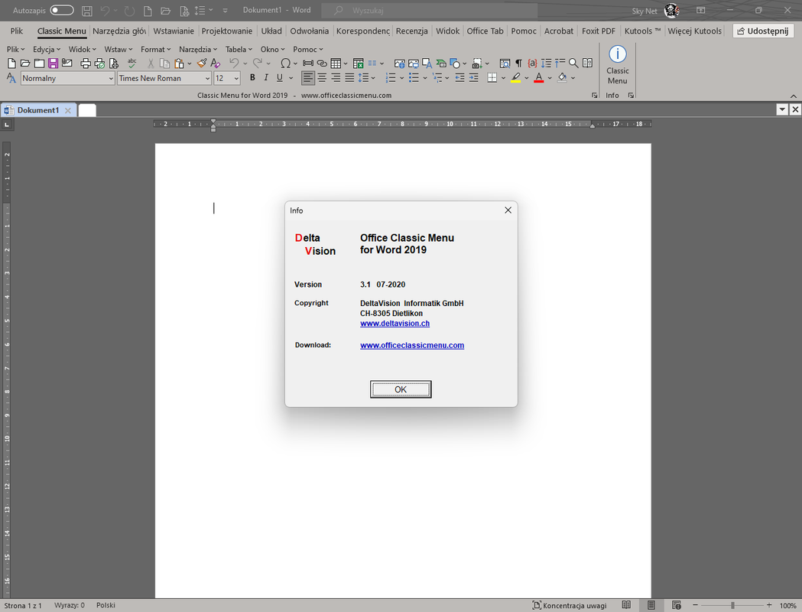The width and height of the screenshot is (802, 612).
Task: Click the Excel spreadsheet insert icon
Action: (x=359, y=63)
